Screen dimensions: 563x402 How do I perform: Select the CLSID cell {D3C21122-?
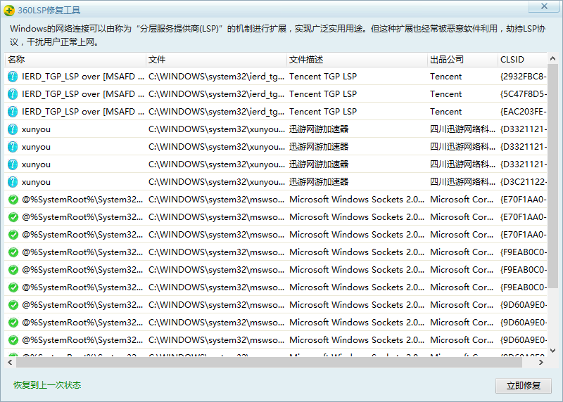click(523, 182)
